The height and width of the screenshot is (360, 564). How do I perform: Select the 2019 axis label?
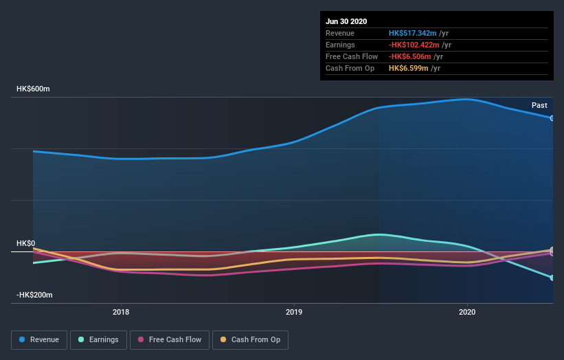point(294,312)
